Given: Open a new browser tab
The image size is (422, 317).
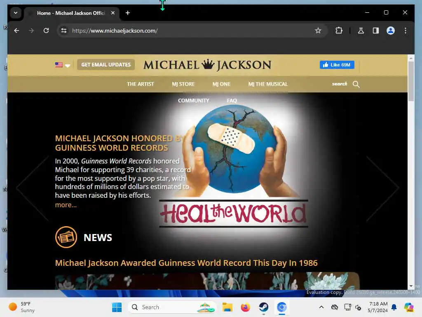Looking at the screenshot, I should 128,13.
